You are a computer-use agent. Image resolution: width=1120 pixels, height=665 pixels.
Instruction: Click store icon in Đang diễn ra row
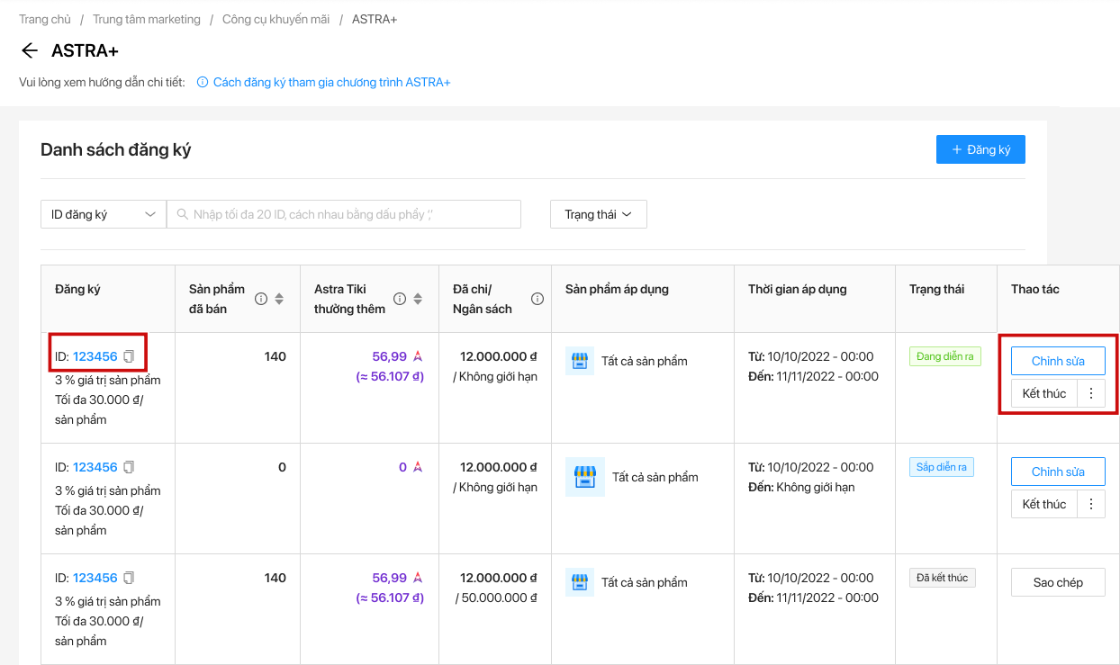point(580,361)
